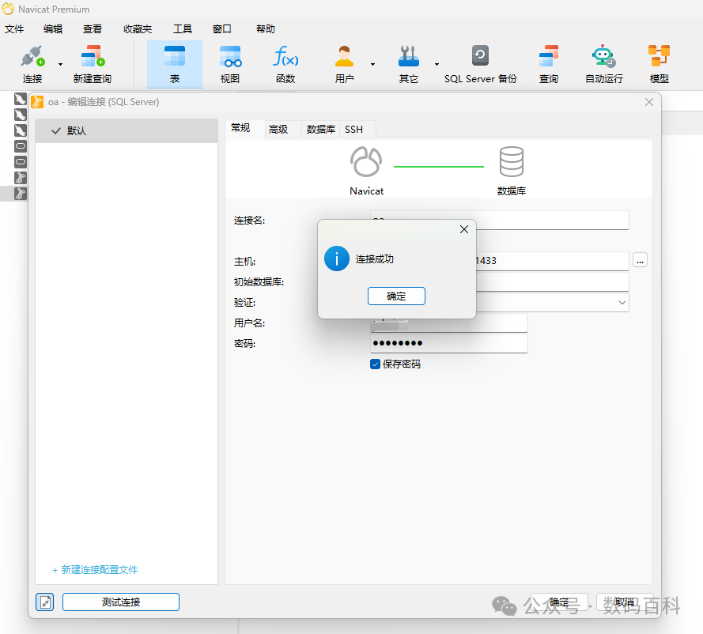The height and width of the screenshot is (634, 703).
Task: Click the ellipsis button beside host field
Action: 640,260
